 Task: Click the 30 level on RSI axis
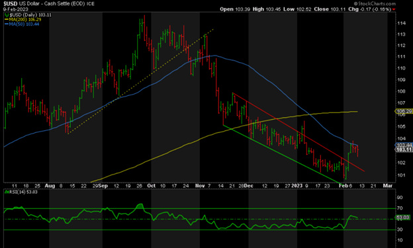tap(400, 229)
